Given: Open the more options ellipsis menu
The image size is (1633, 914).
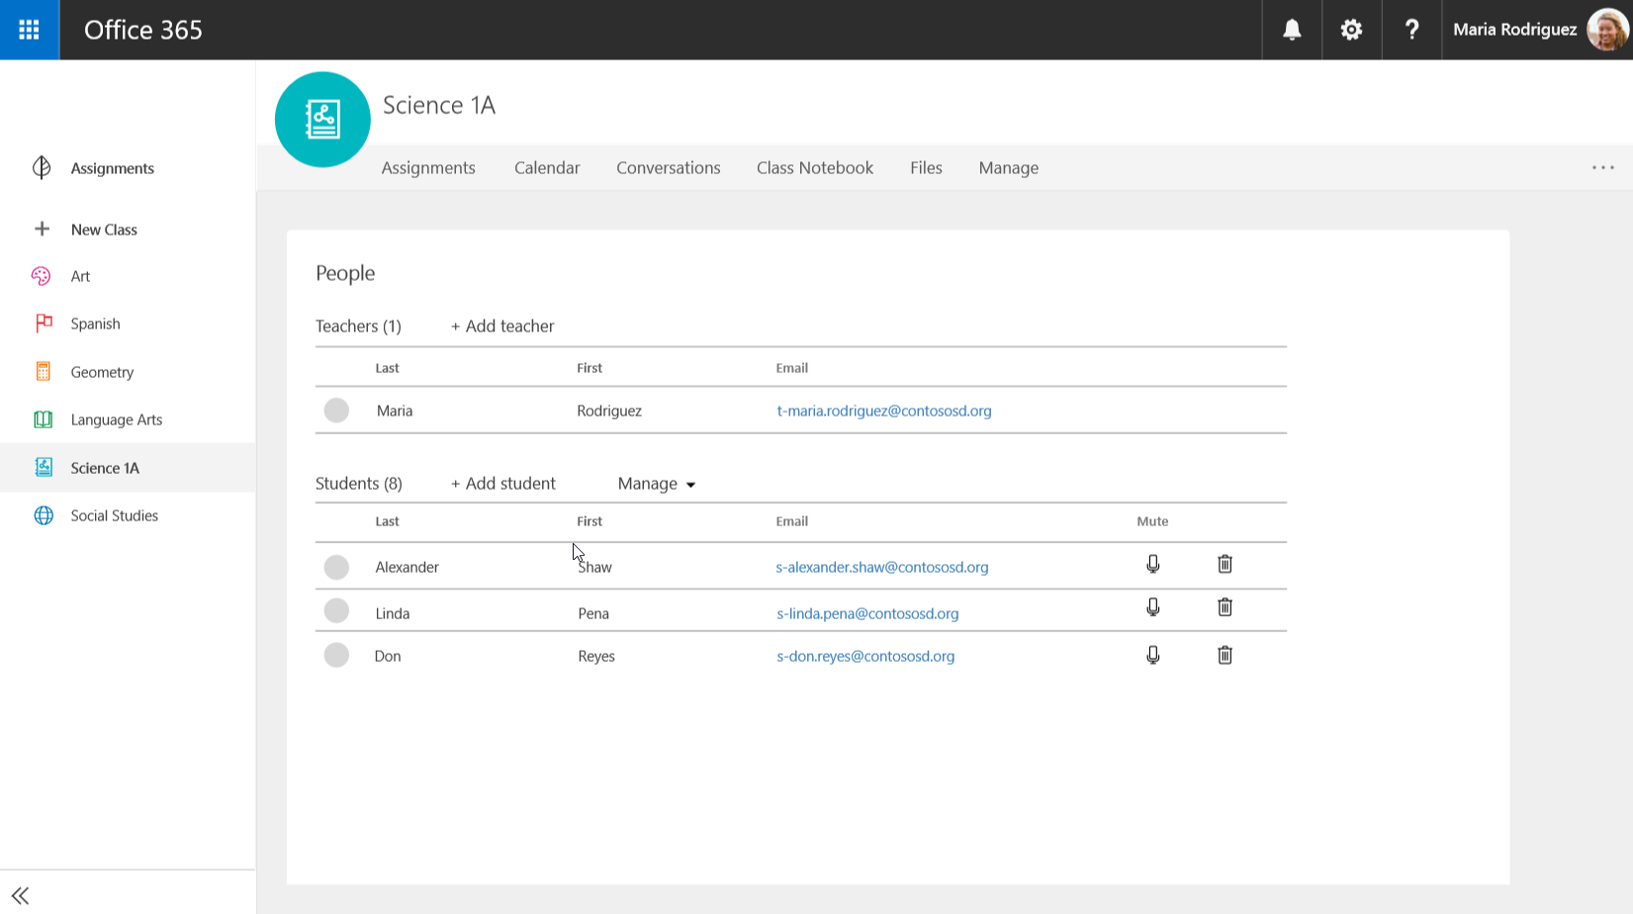Looking at the screenshot, I should 1602,168.
